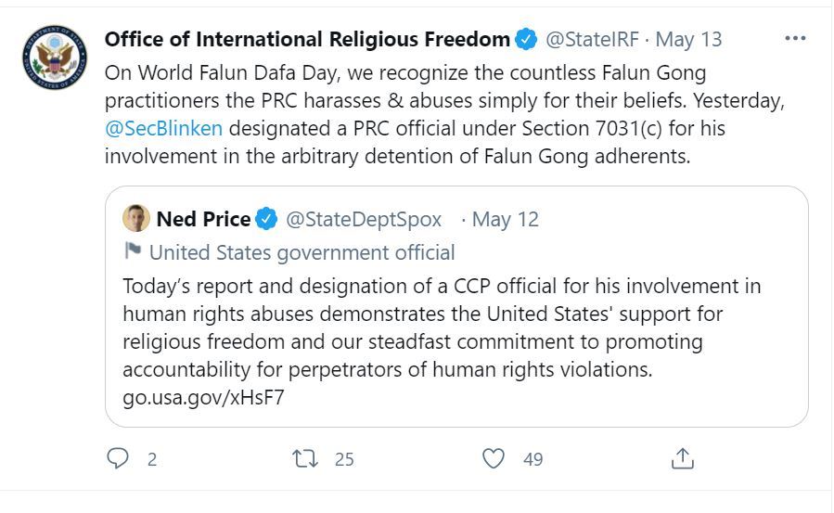The width and height of the screenshot is (834, 513).
Task: Click the verified badge beside Ned Price
Action: (x=266, y=220)
